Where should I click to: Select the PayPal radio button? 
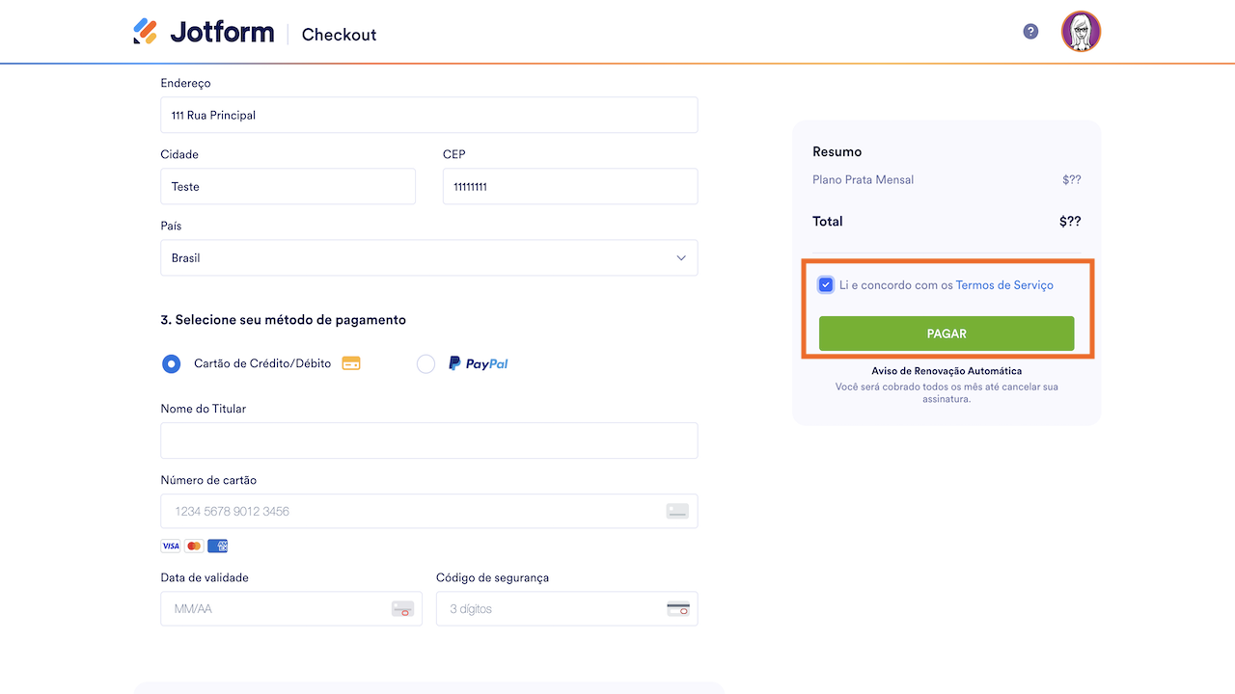(x=425, y=363)
